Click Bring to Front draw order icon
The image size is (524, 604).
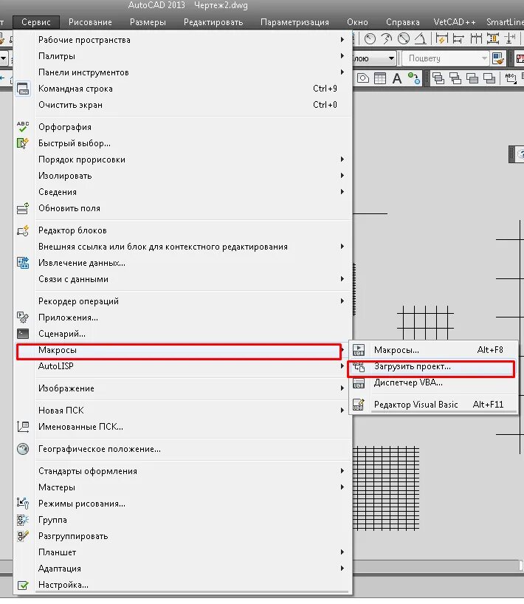point(438,78)
